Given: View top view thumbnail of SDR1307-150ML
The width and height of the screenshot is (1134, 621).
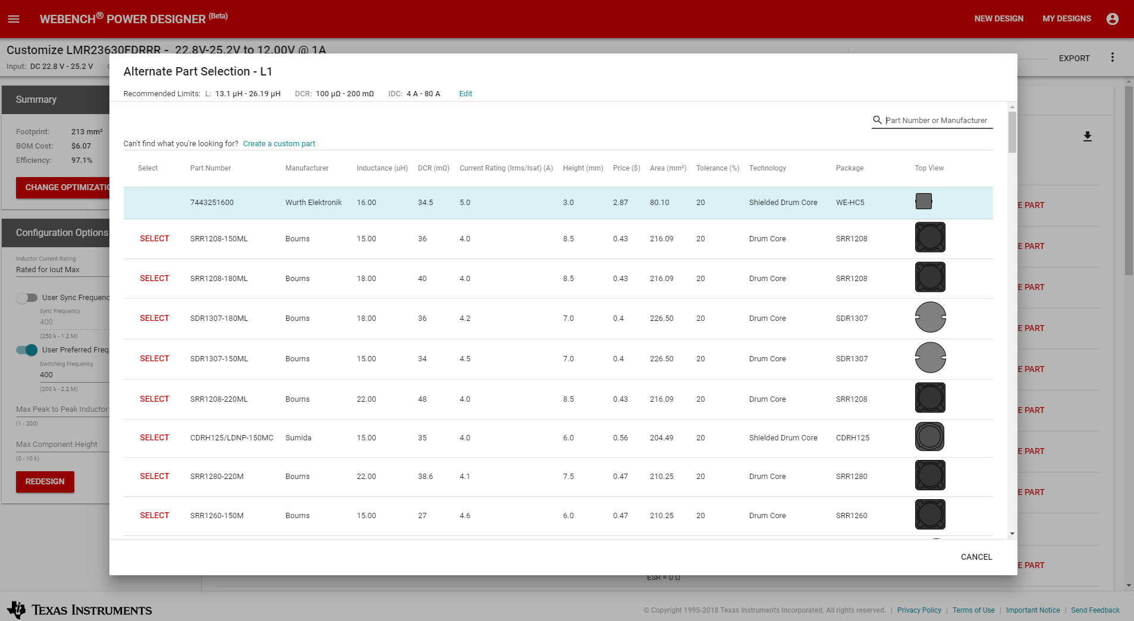Looking at the screenshot, I should (x=930, y=357).
